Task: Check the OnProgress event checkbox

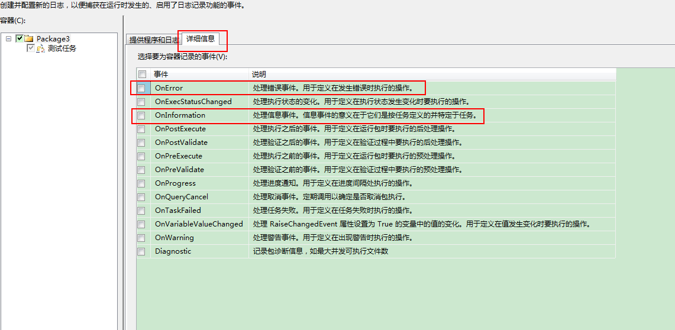Action: 141,184
